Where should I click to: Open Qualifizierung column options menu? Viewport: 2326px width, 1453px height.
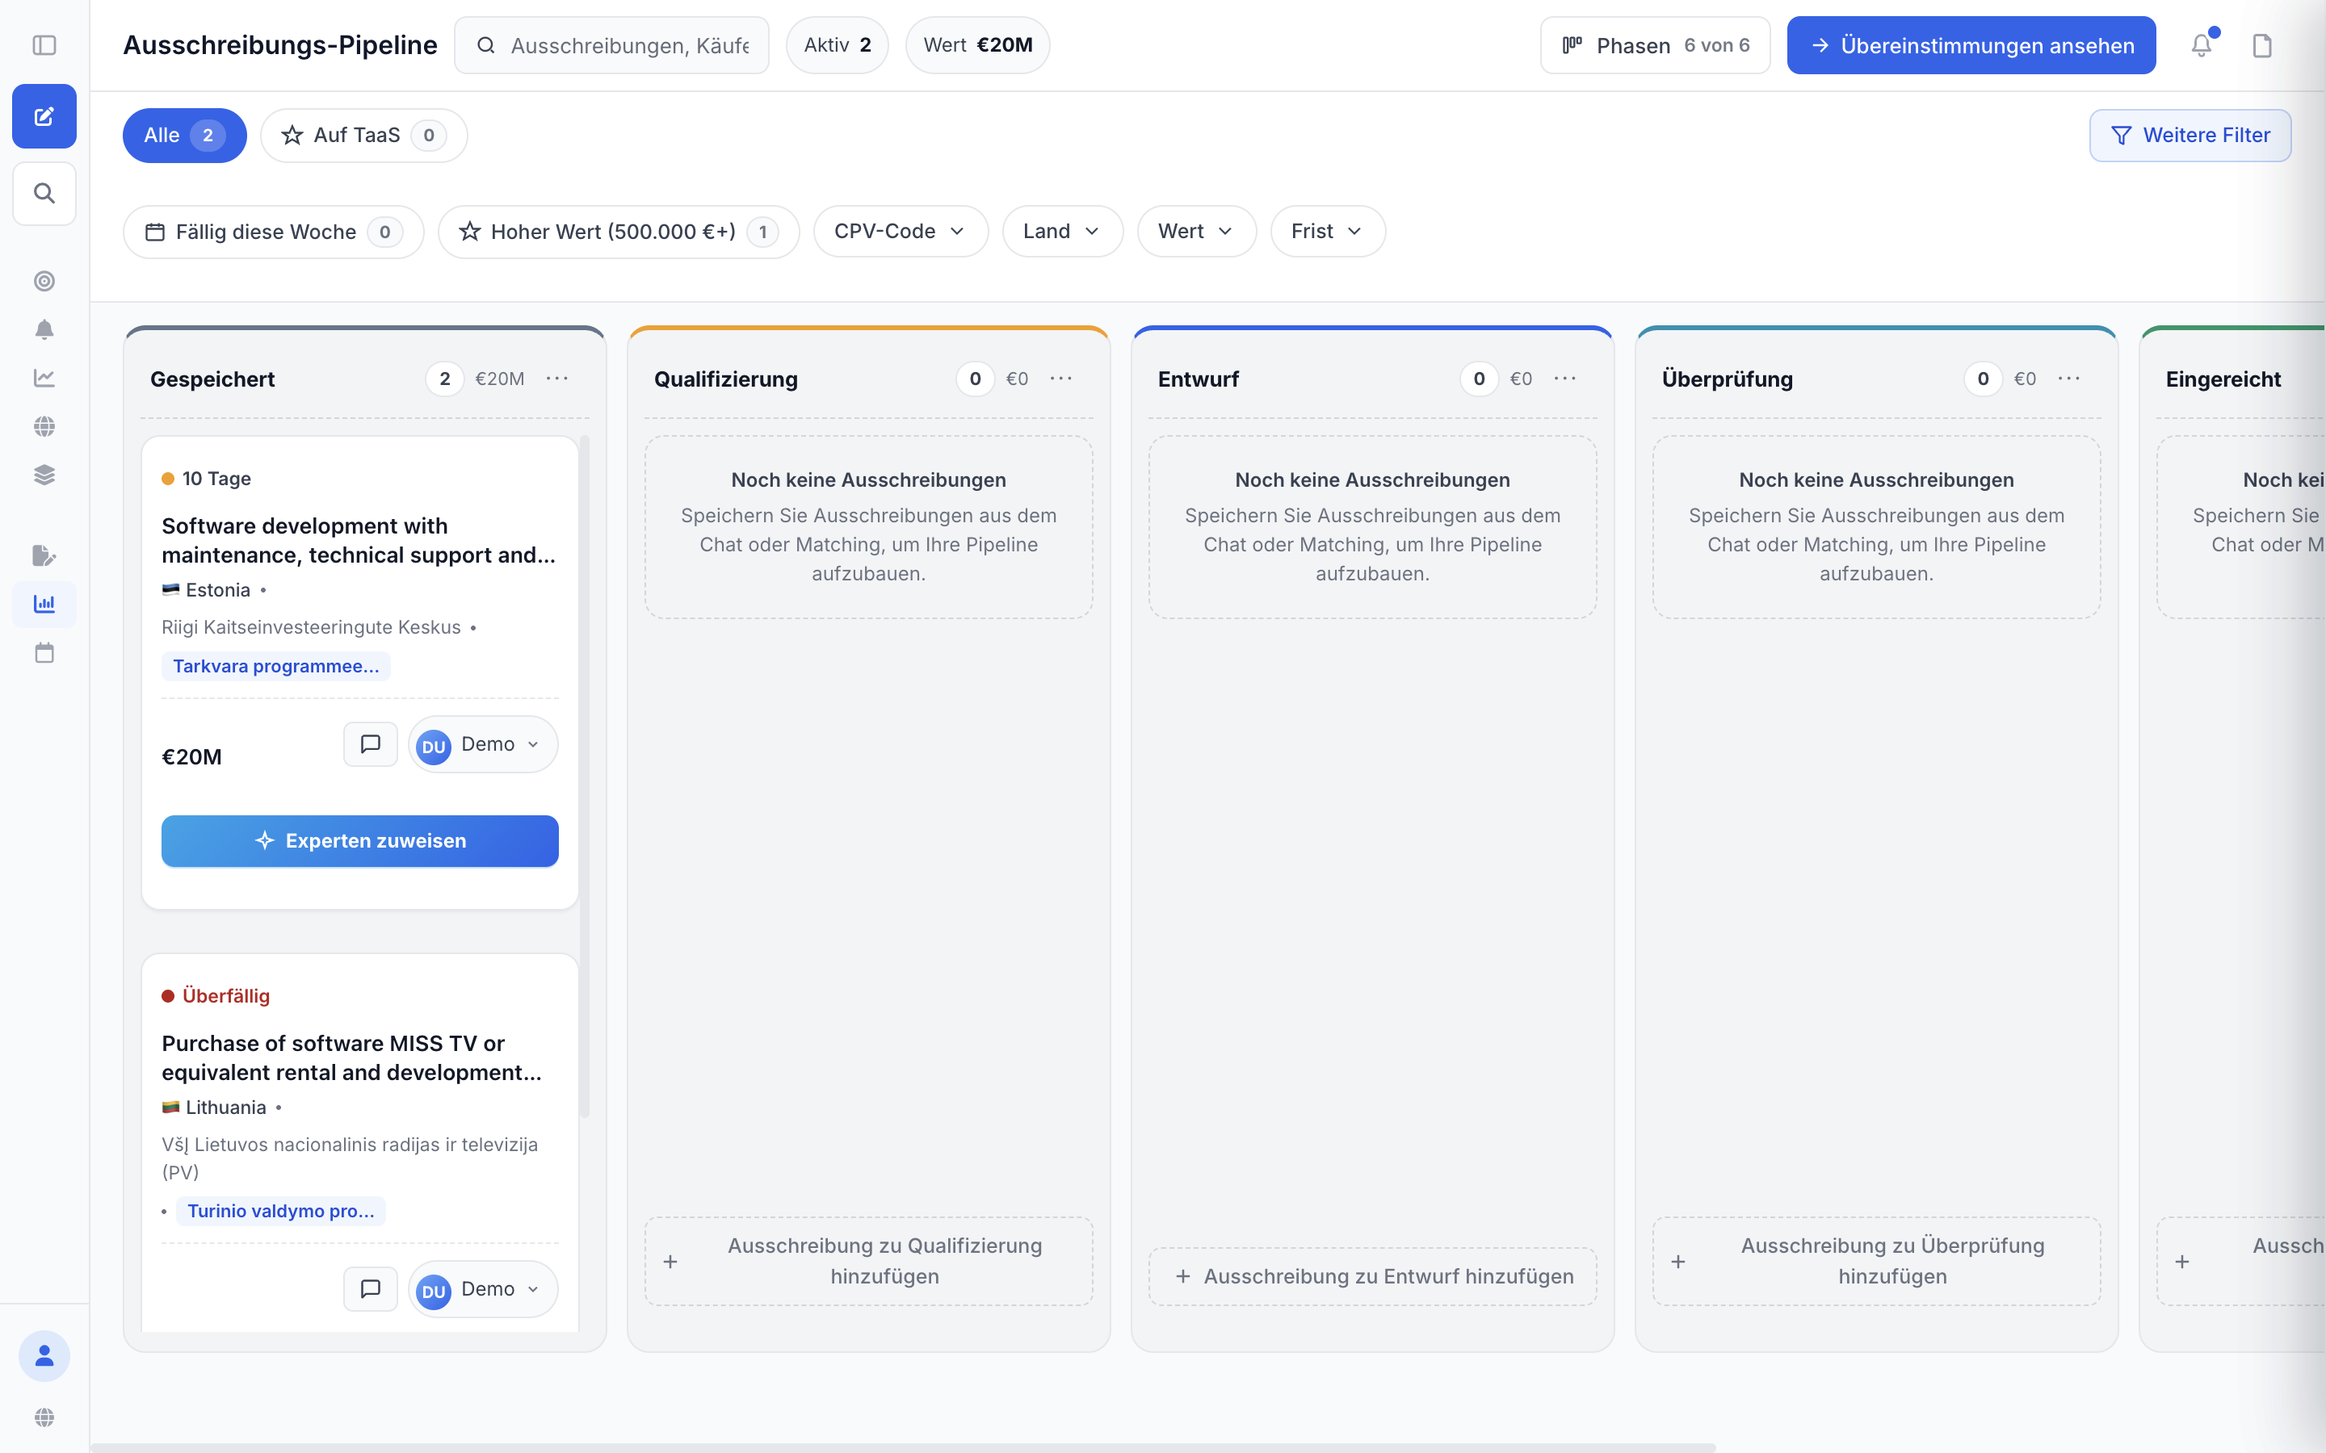(x=1061, y=379)
